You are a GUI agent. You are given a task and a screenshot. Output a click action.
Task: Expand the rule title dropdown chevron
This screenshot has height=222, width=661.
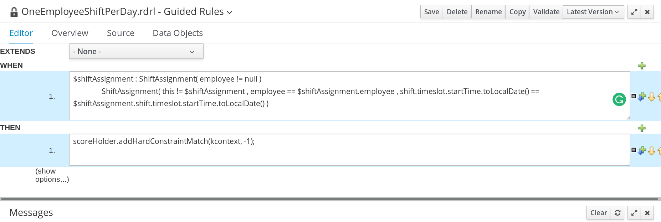pyautogui.click(x=230, y=12)
